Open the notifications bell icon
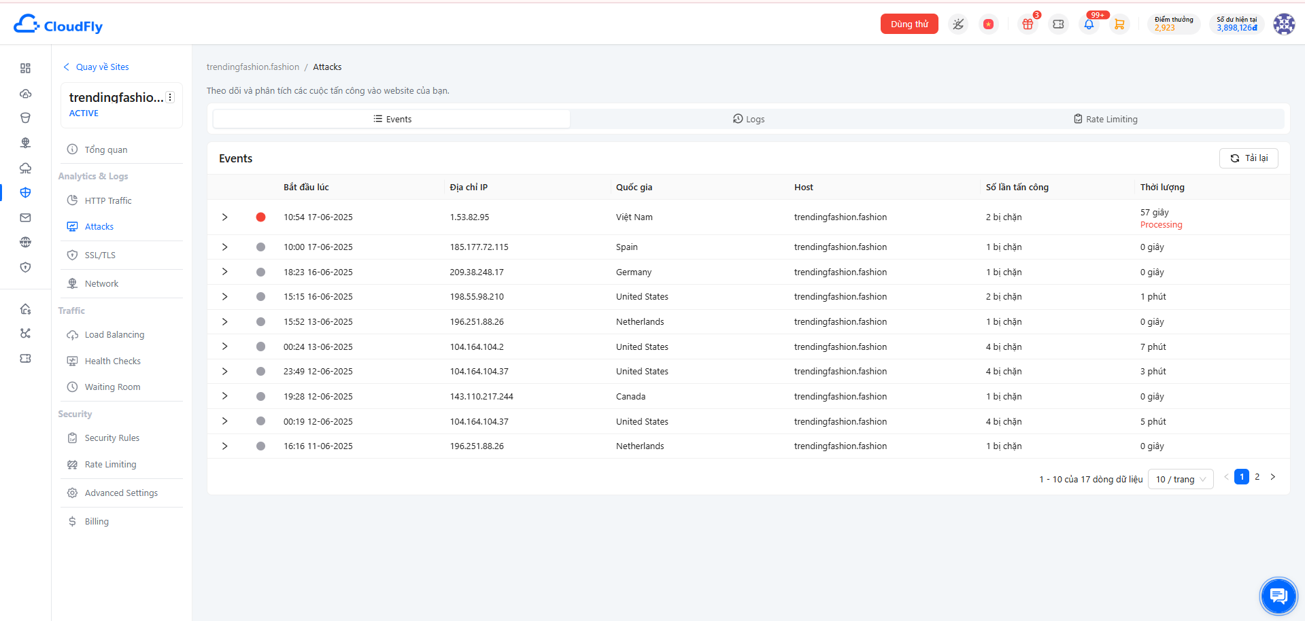1305x621 pixels. [1089, 24]
